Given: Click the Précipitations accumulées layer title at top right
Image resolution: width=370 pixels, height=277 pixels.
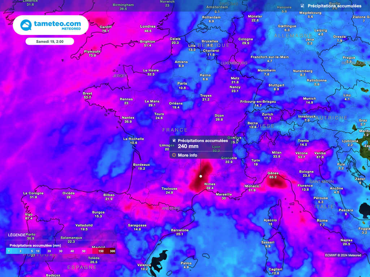Looking at the screenshot, I should coord(334,6).
